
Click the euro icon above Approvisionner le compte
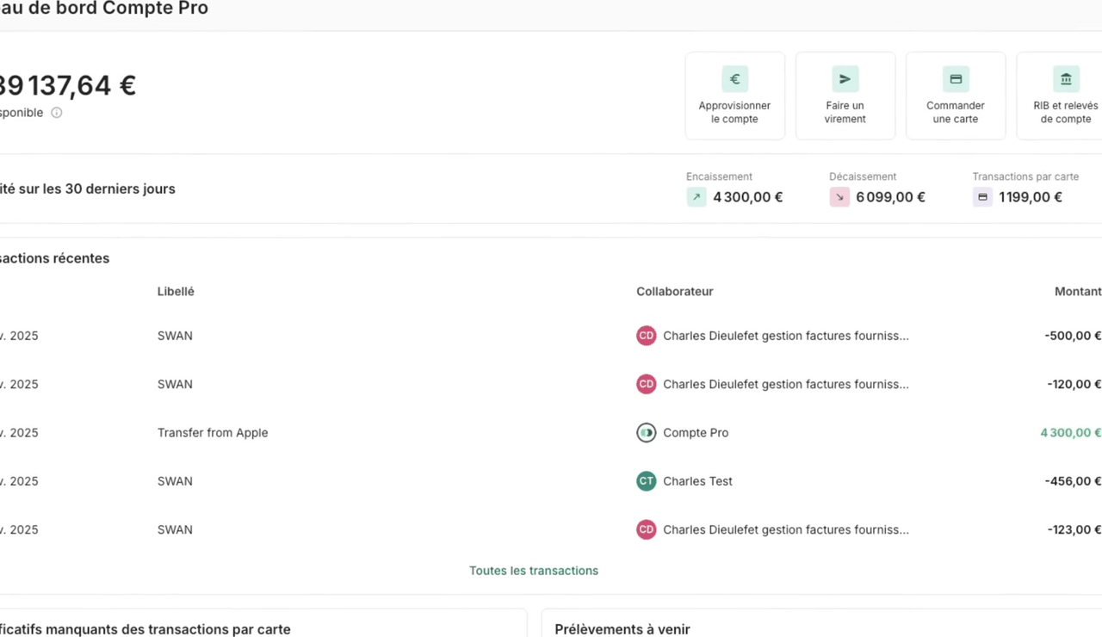pyautogui.click(x=734, y=79)
